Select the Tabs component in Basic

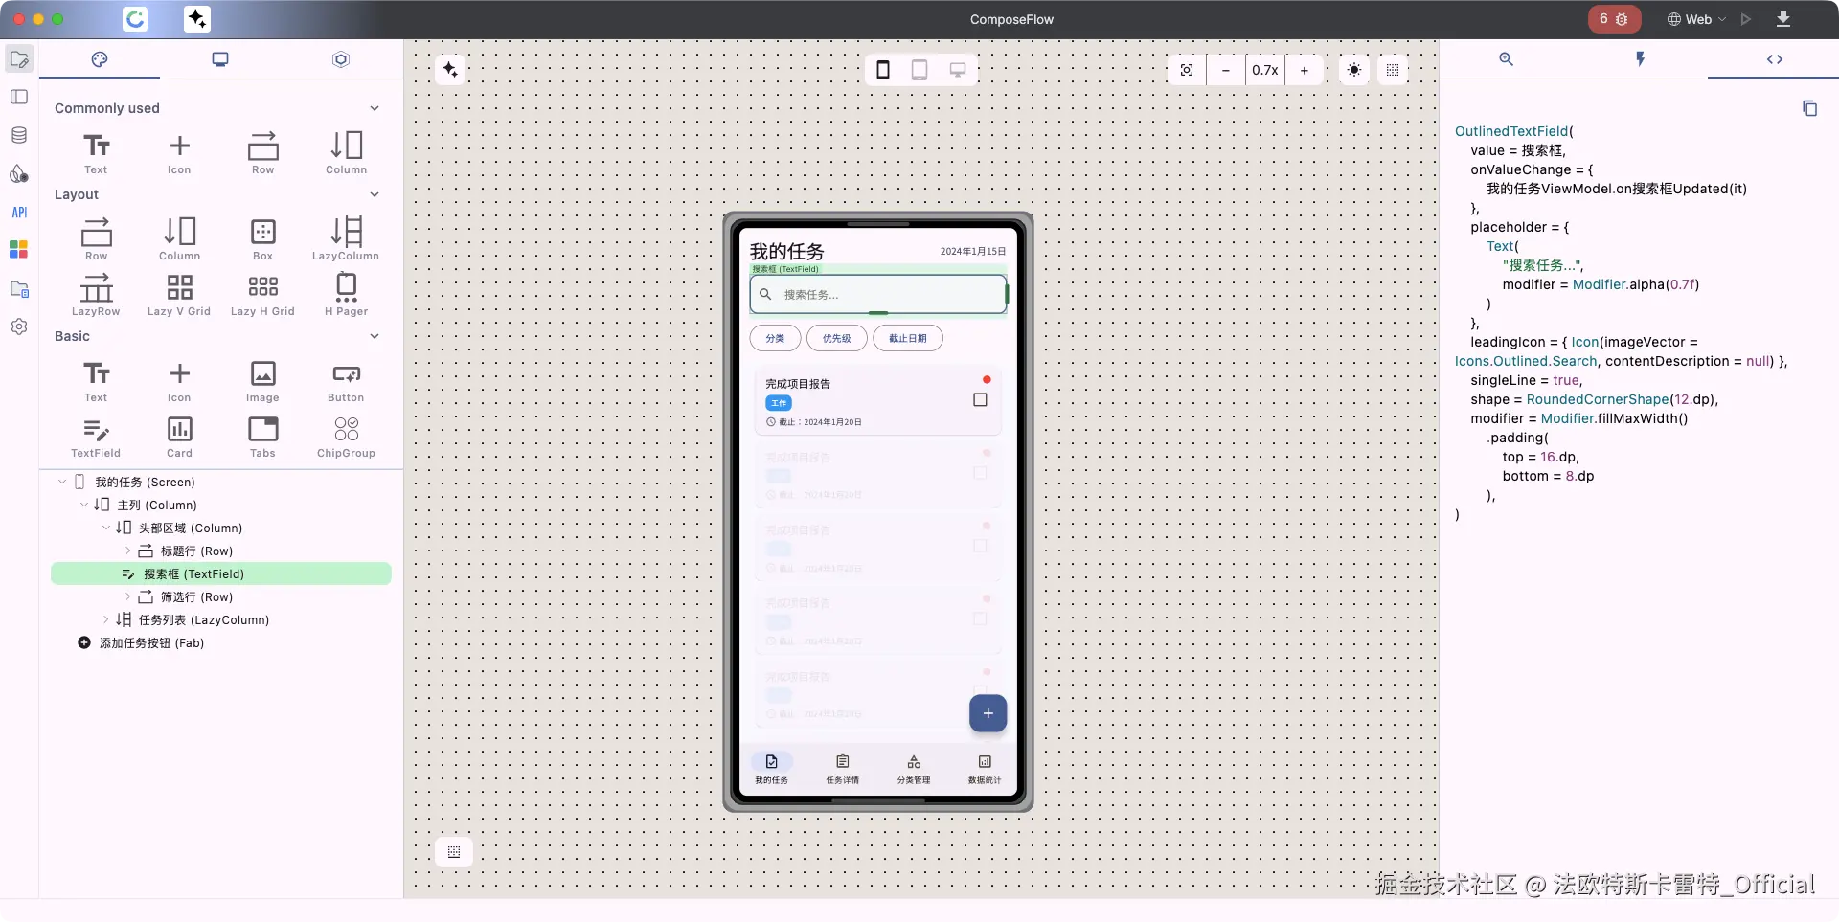262,437
